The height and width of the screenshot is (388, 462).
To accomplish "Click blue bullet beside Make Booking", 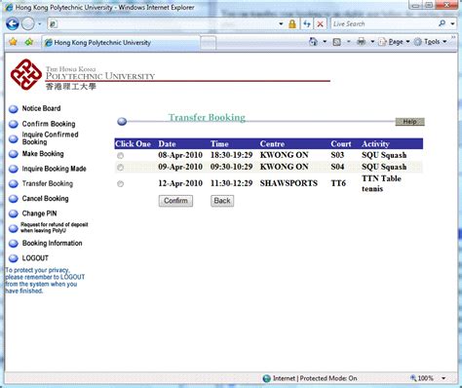I will (x=14, y=154).
